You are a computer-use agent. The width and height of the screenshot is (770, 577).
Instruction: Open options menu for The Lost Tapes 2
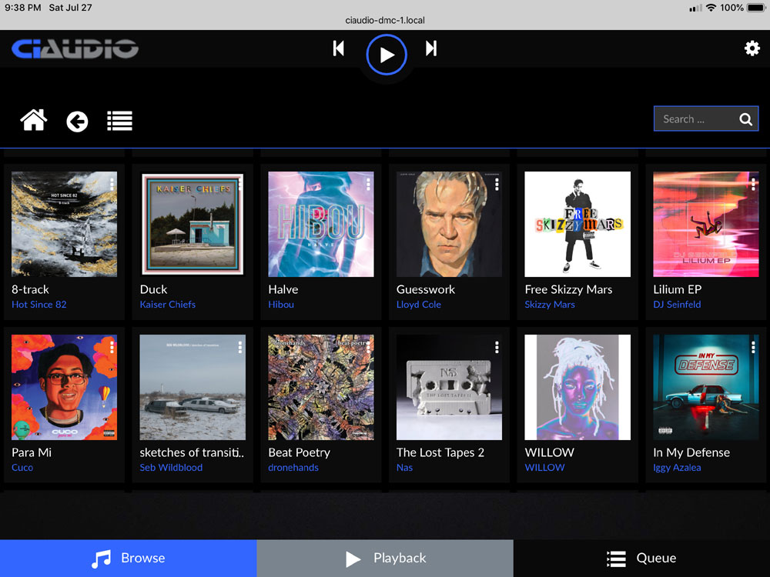[497, 348]
